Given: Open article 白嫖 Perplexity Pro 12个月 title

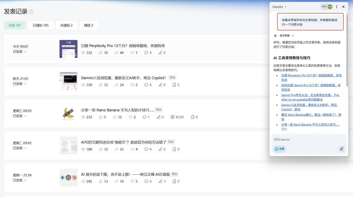Looking at the screenshot, I should click(123, 46).
